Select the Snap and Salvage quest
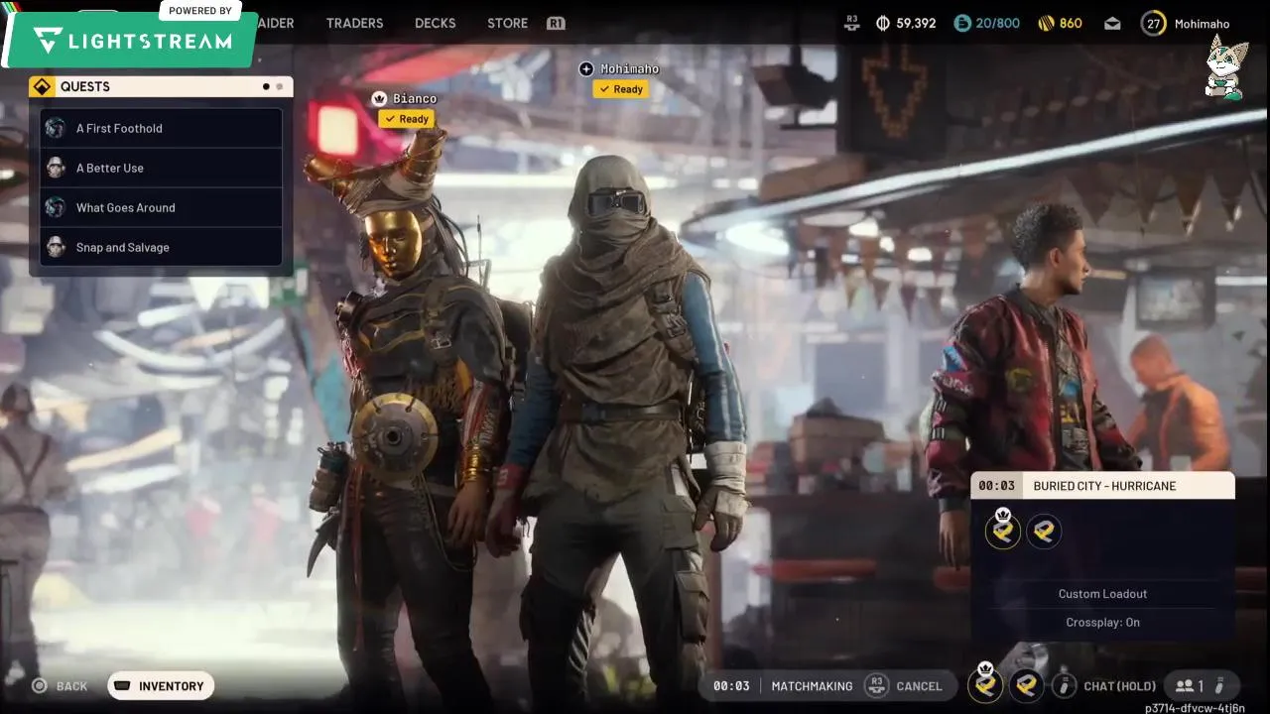 click(161, 247)
